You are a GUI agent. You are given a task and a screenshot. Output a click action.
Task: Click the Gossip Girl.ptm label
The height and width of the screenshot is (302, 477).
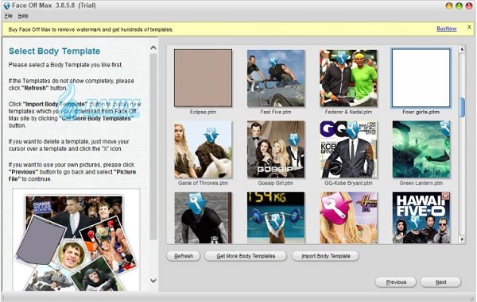(276, 183)
